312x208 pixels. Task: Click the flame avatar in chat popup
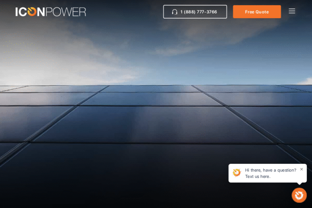pyautogui.click(x=237, y=173)
